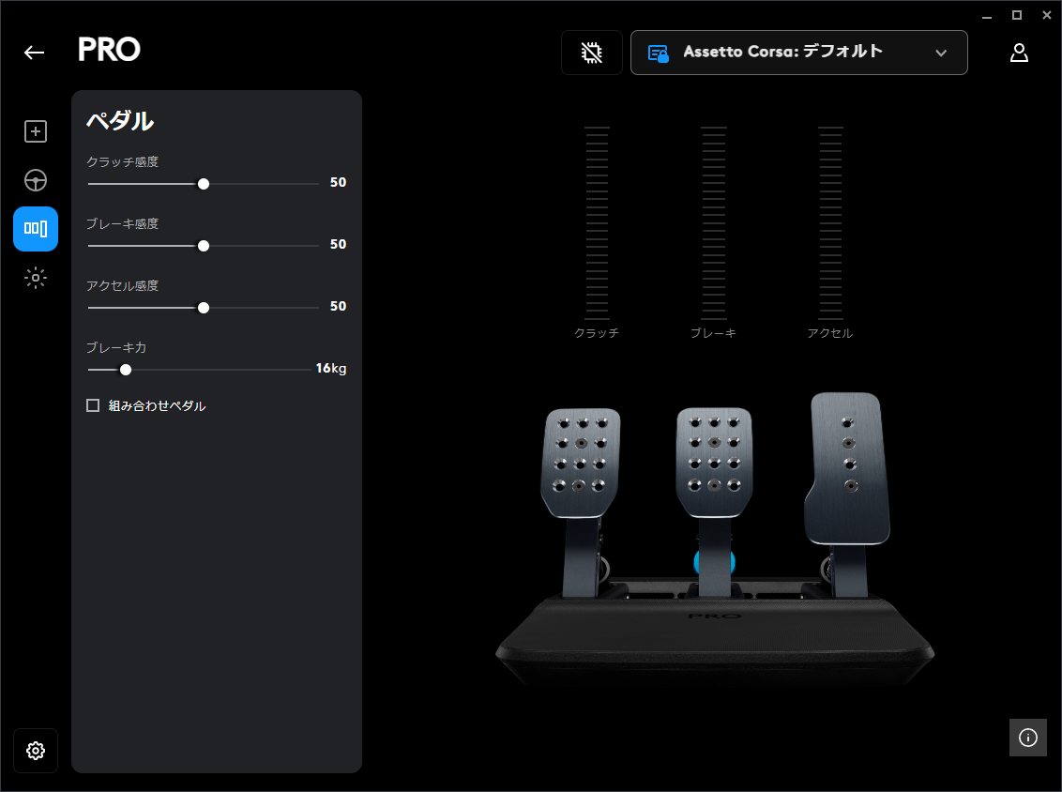Image resolution: width=1062 pixels, height=792 pixels.
Task: Click the クラッチ感度 slider handle
Action: (x=204, y=184)
